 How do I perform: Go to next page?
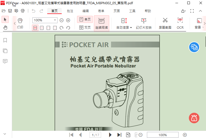tap(110, 135)
